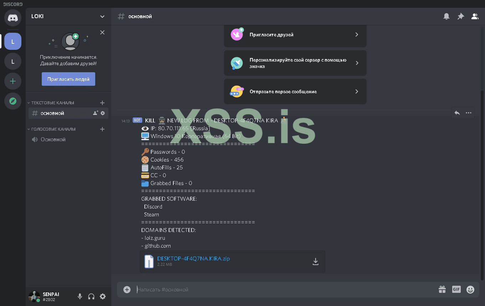Select the active LOKI server icon
Viewport: 485px width, 306px height.
(13, 41)
